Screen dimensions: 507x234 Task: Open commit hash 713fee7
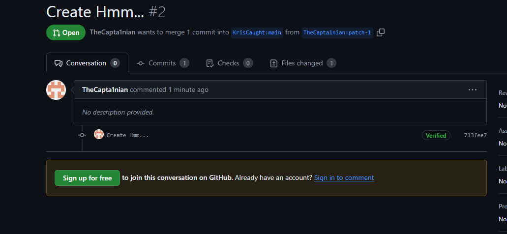coord(475,135)
